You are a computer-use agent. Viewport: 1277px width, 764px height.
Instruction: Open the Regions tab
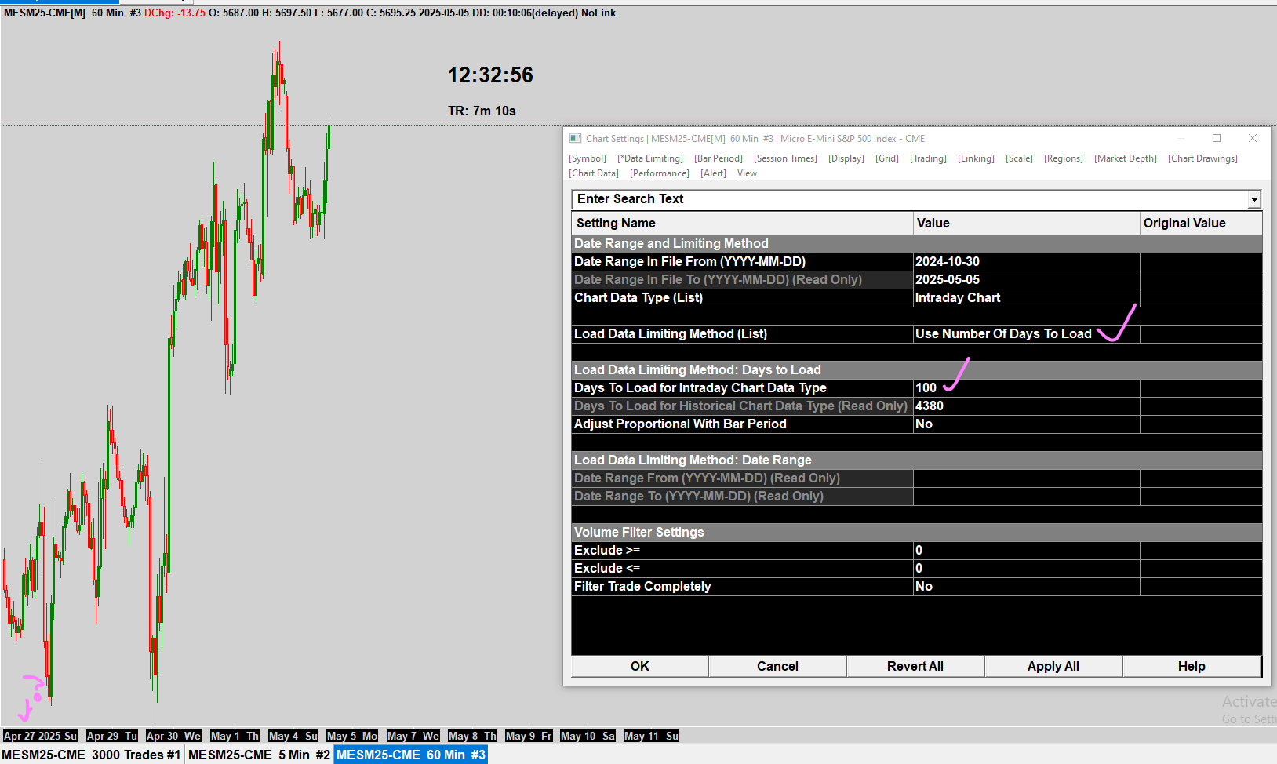coord(1063,158)
